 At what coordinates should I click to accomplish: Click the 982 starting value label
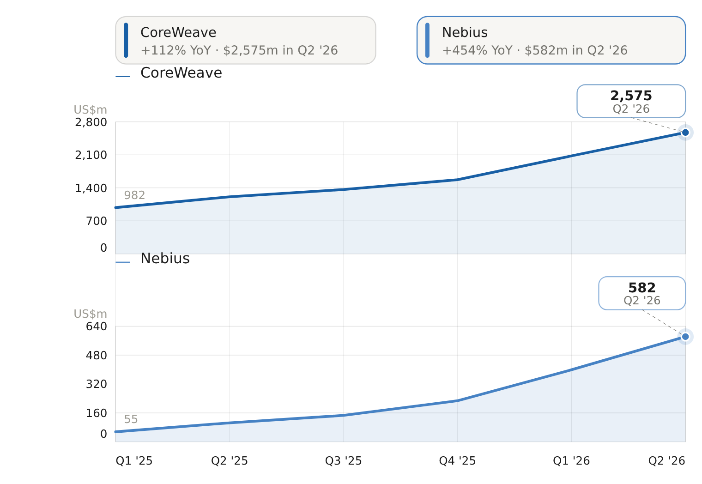pyautogui.click(x=134, y=195)
